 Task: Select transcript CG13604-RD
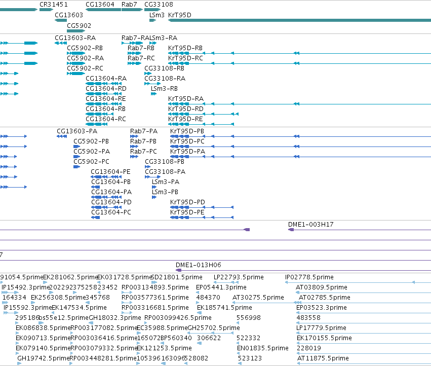pos(106,89)
